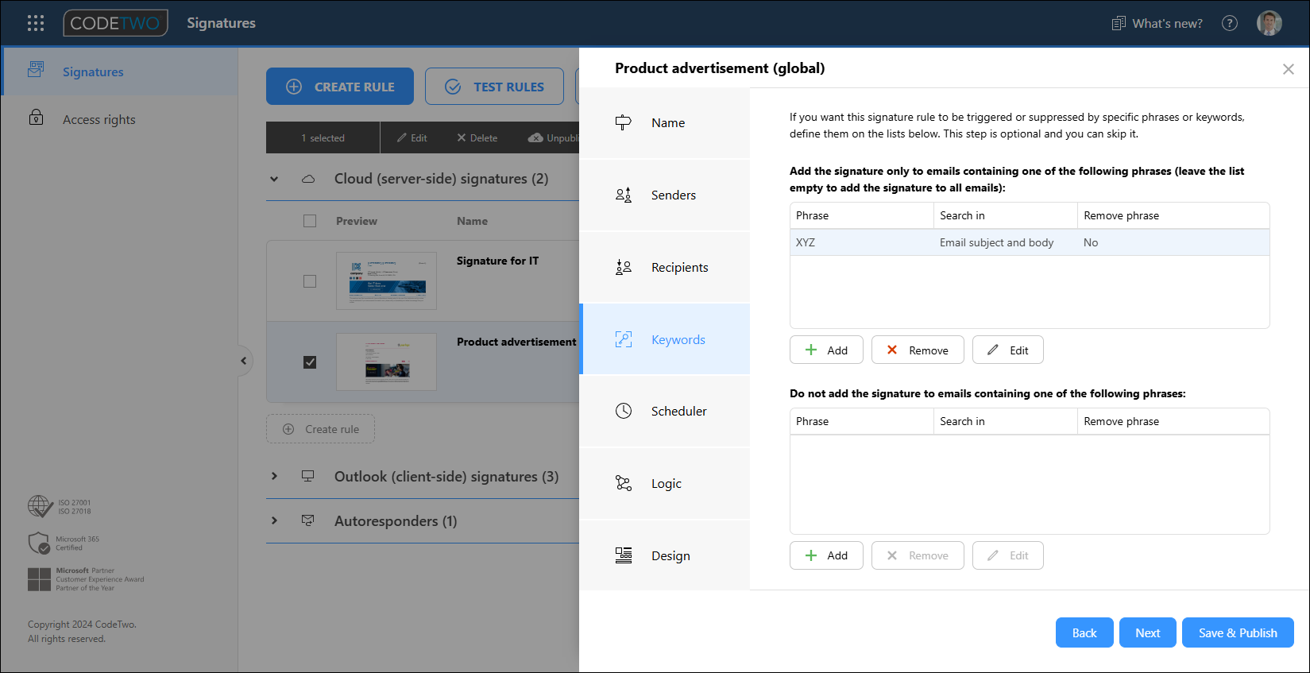Go to Access rights in the sidebar
The height and width of the screenshot is (673, 1310).
[x=119, y=119]
